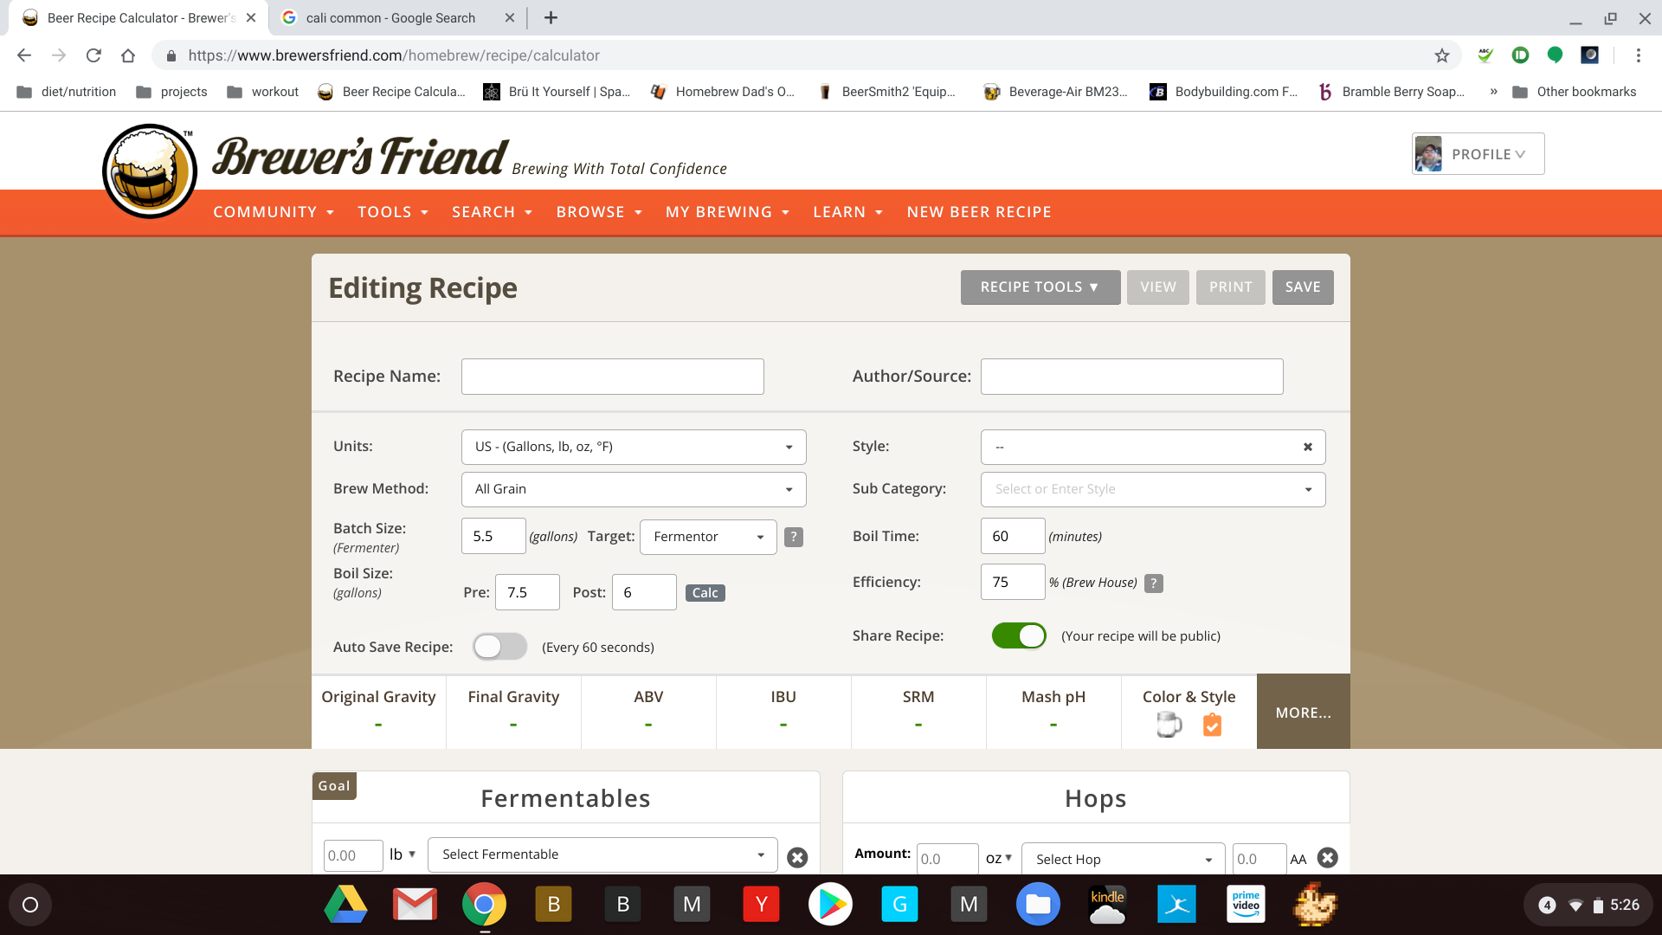The height and width of the screenshot is (935, 1662).
Task: Open the BROWSE menu
Action: pyautogui.click(x=599, y=212)
